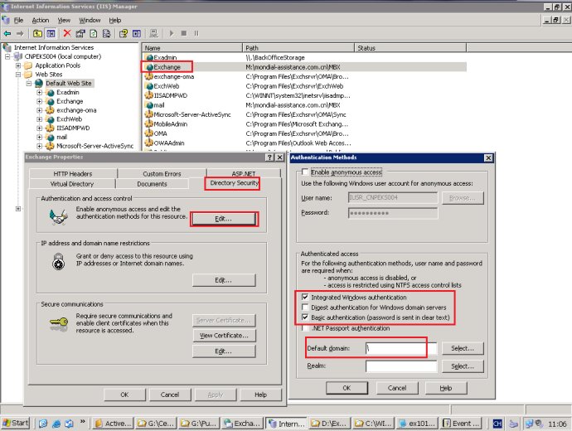Screen dimensions: 572x431
Task: Click the Export List toolbar icon
Action: tap(106, 33)
